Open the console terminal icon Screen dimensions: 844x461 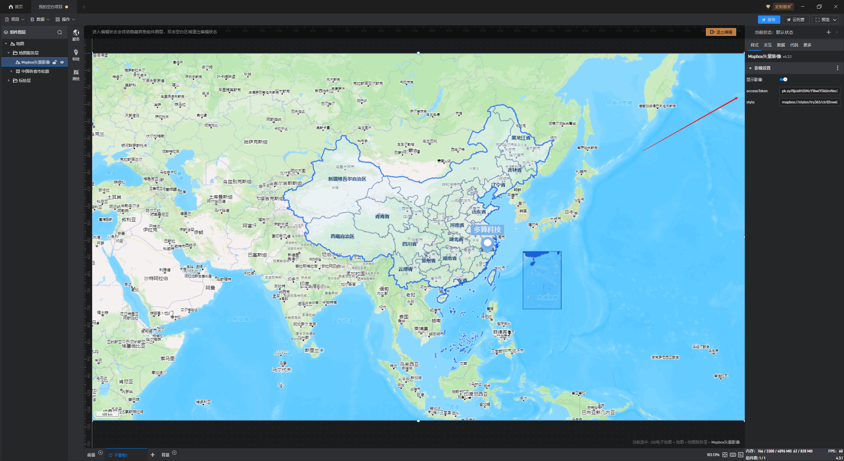740,455
